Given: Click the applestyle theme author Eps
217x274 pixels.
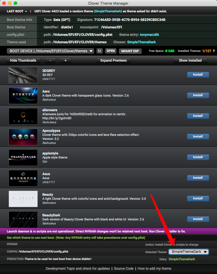Looking at the screenshot, I should (x=45, y=162).
